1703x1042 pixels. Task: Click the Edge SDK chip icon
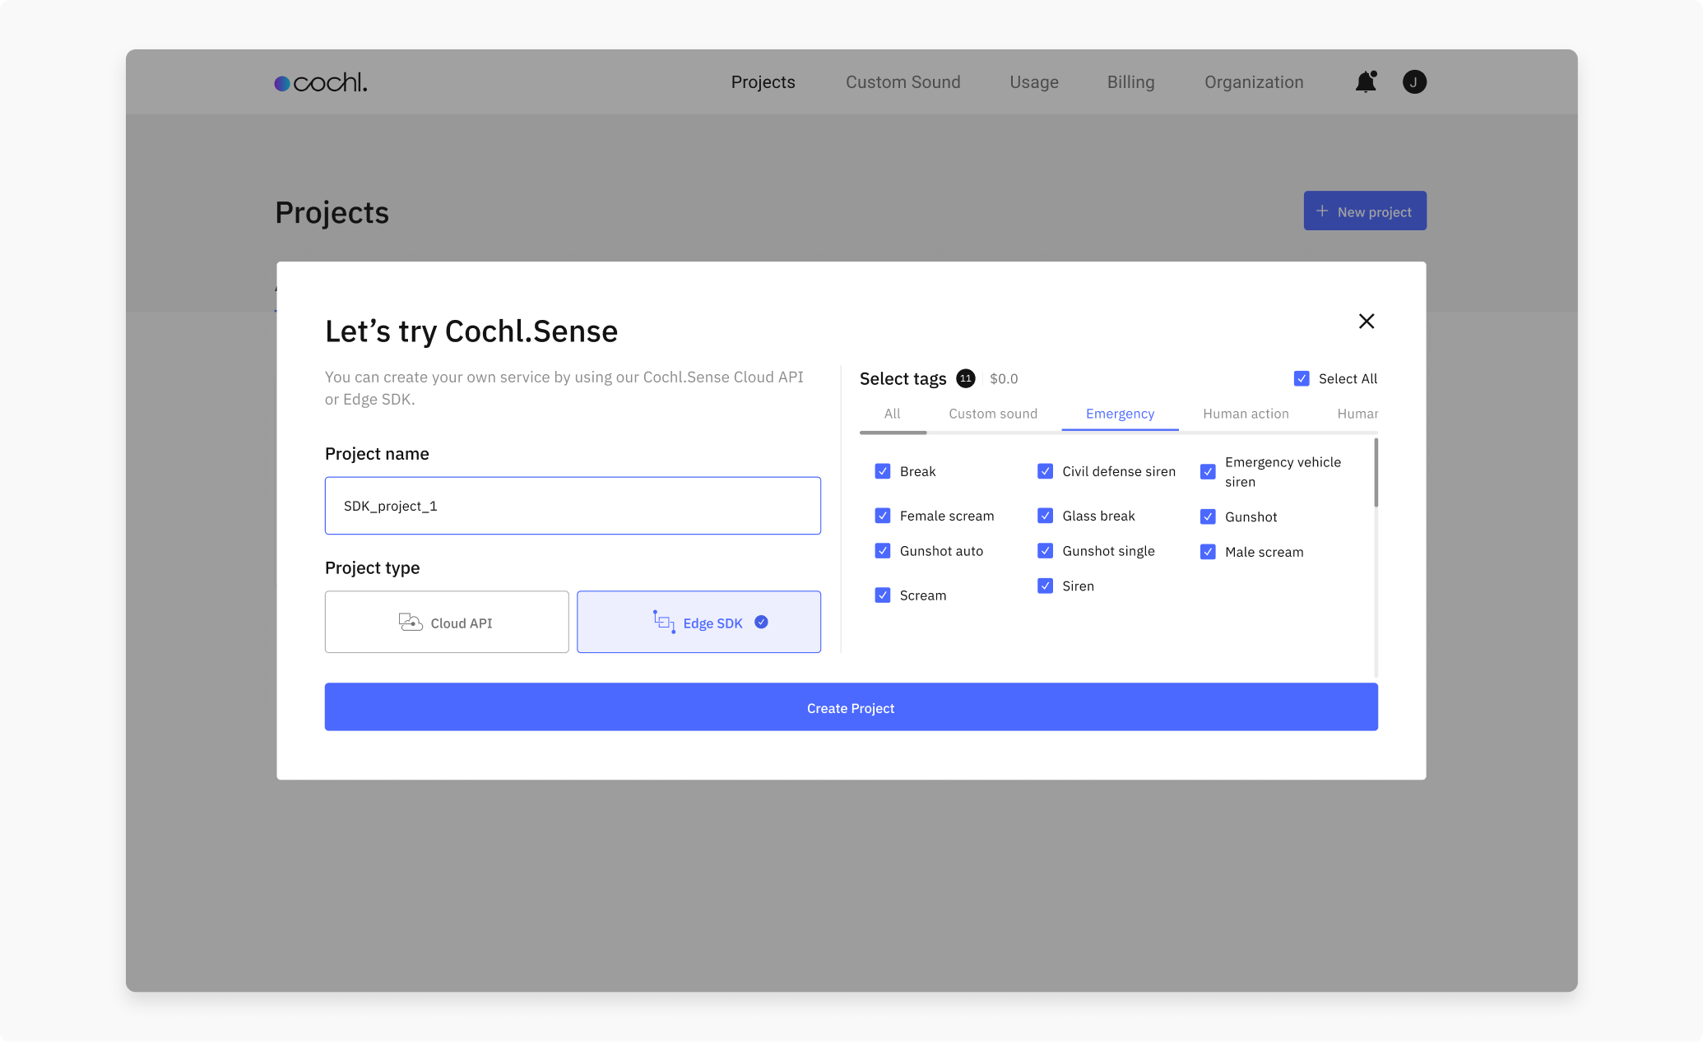tap(663, 622)
